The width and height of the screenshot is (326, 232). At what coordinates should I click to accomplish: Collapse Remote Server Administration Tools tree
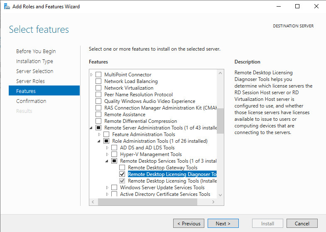[x=92, y=128]
